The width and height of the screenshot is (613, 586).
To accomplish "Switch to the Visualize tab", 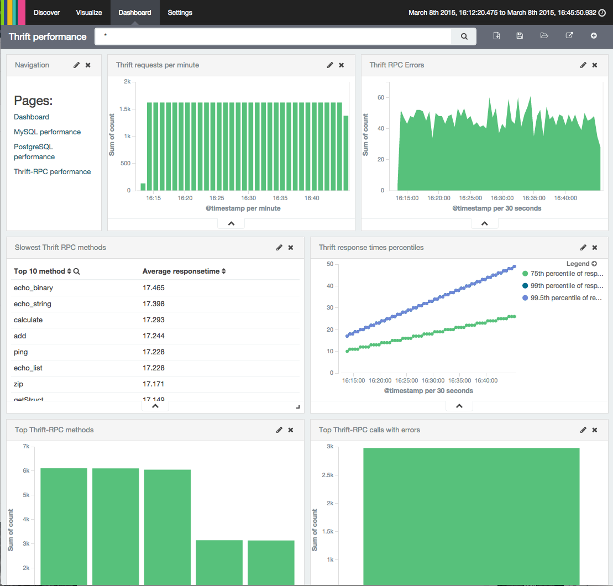I will pos(89,13).
